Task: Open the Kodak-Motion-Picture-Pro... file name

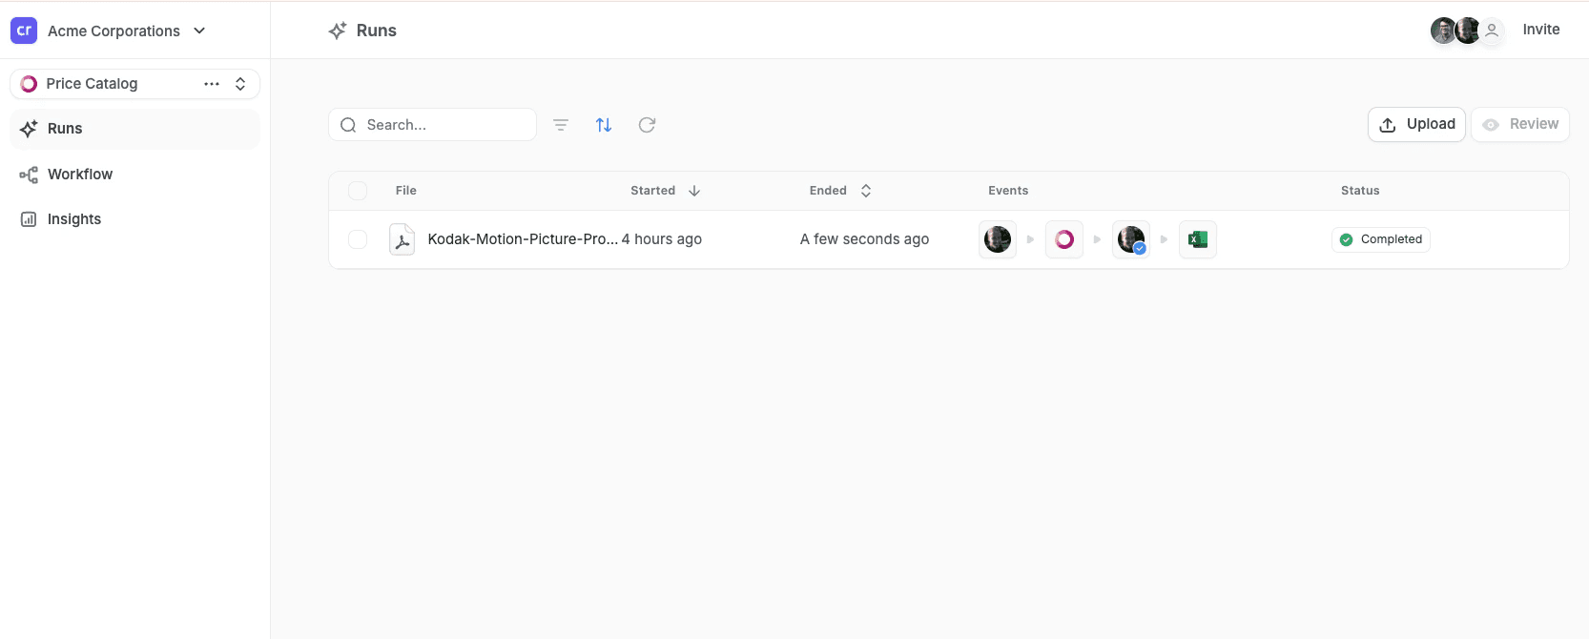Action: (x=523, y=239)
